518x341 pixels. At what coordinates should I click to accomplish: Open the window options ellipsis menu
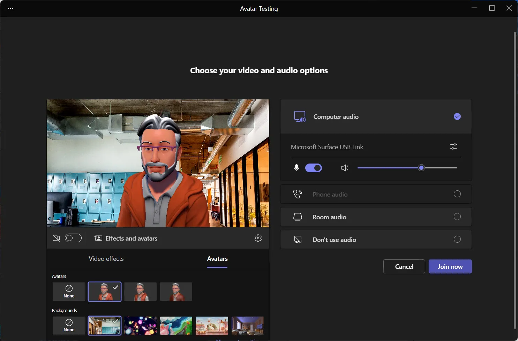click(x=10, y=8)
